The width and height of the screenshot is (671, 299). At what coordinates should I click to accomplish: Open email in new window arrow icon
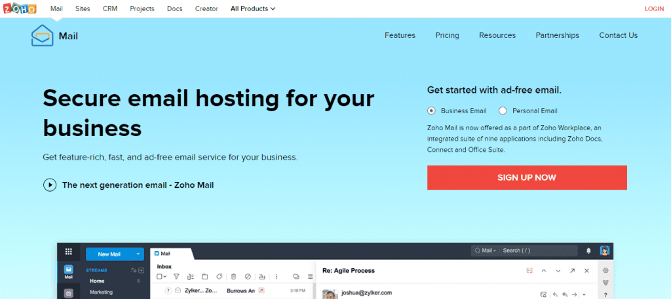point(572,271)
